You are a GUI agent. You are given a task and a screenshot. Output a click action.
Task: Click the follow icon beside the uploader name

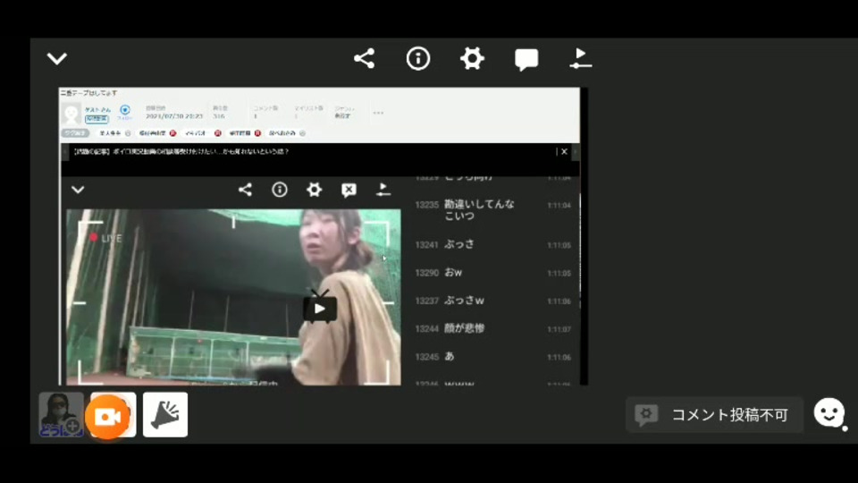tap(125, 111)
